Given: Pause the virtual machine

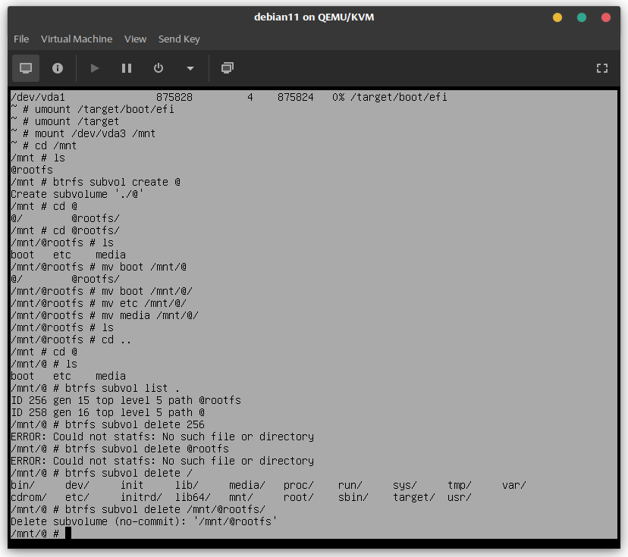Looking at the screenshot, I should (127, 68).
